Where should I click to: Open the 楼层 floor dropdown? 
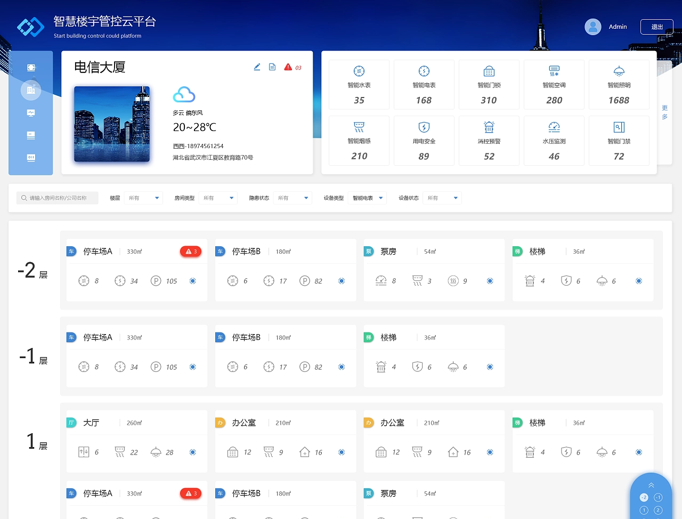(x=144, y=198)
